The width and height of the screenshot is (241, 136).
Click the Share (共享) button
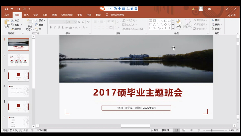coord(231,15)
